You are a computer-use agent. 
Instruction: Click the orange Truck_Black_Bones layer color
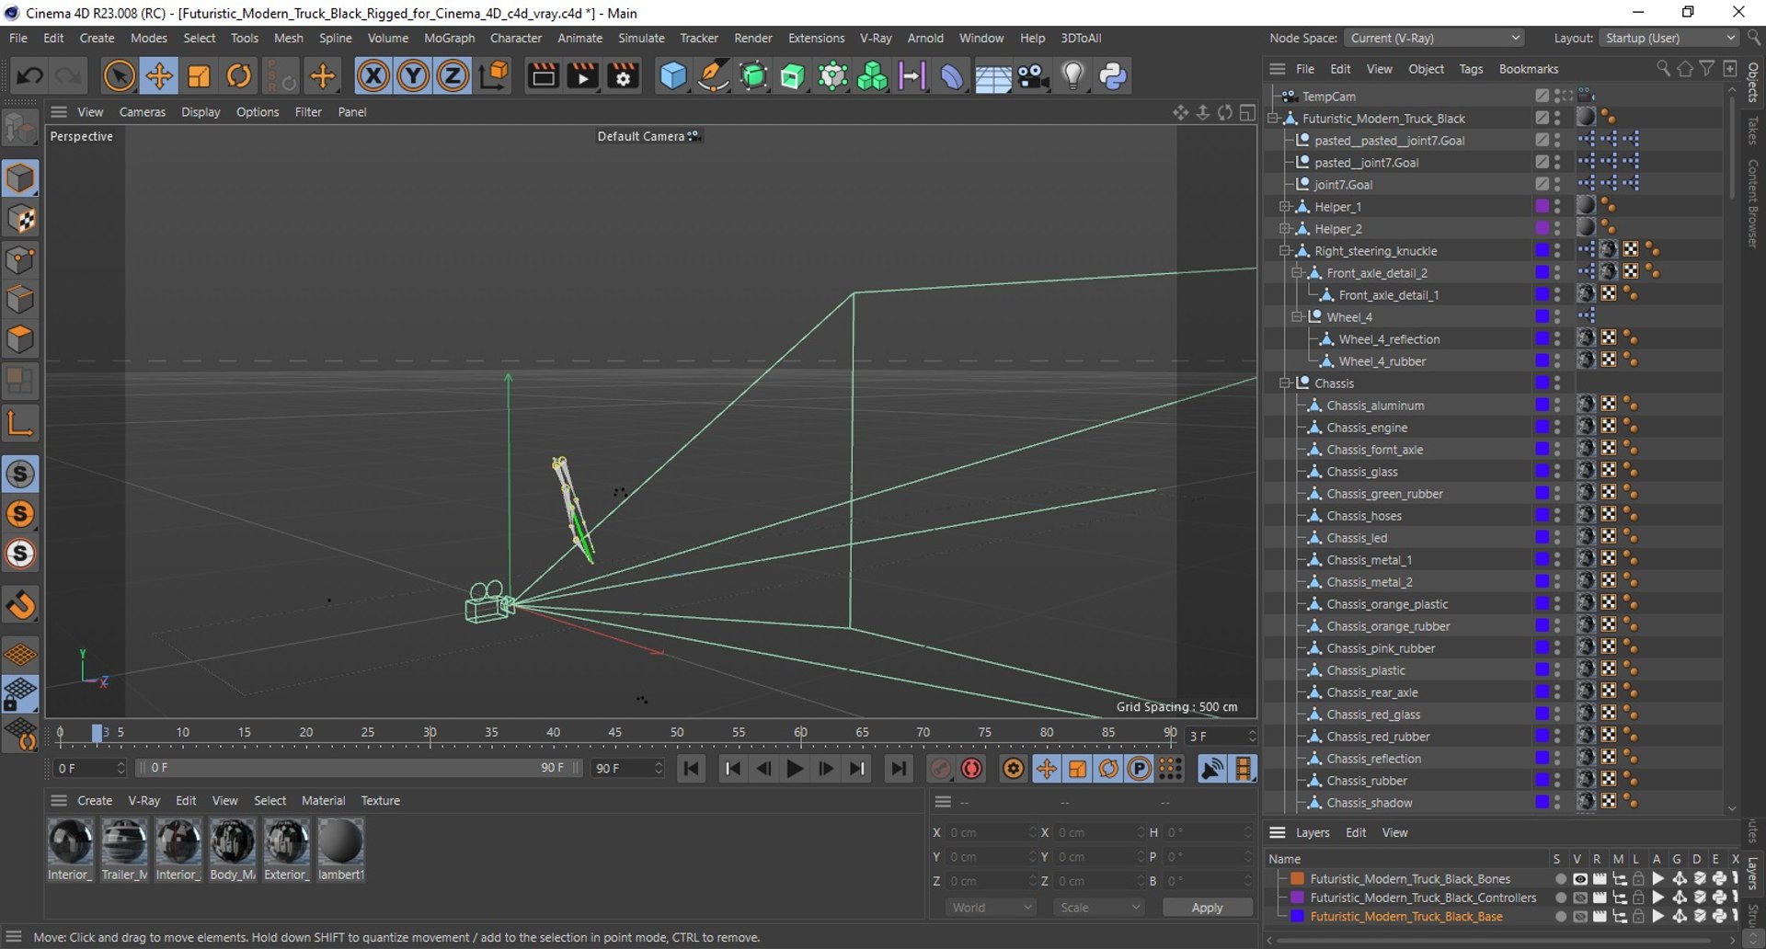coord(1297,879)
